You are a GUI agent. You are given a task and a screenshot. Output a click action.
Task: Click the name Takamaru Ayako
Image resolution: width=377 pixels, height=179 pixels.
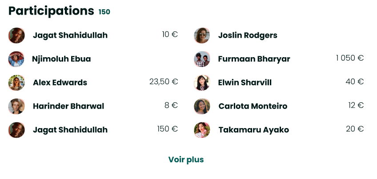pos(253,130)
